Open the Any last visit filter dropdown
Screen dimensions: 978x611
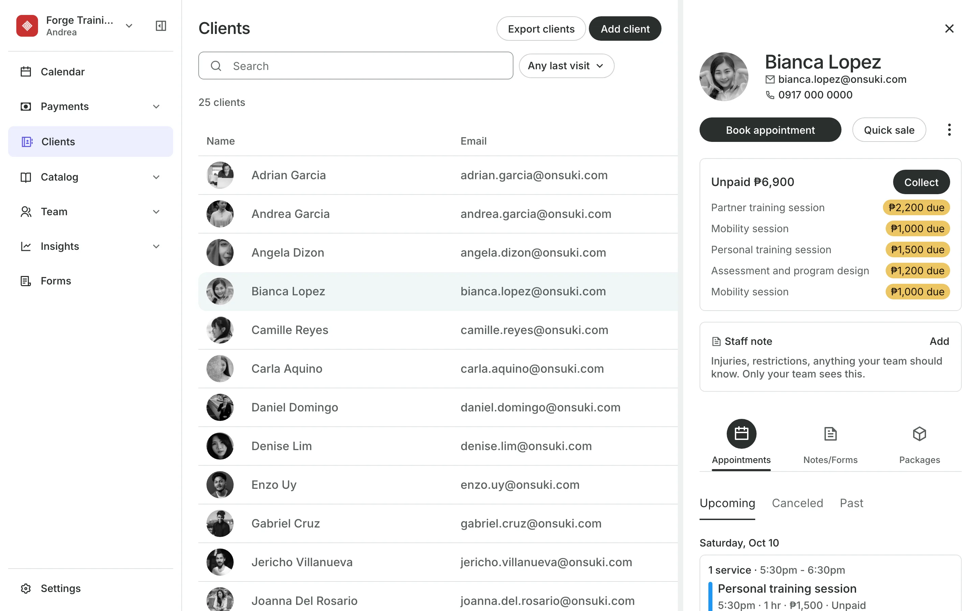(x=566, y=66)
